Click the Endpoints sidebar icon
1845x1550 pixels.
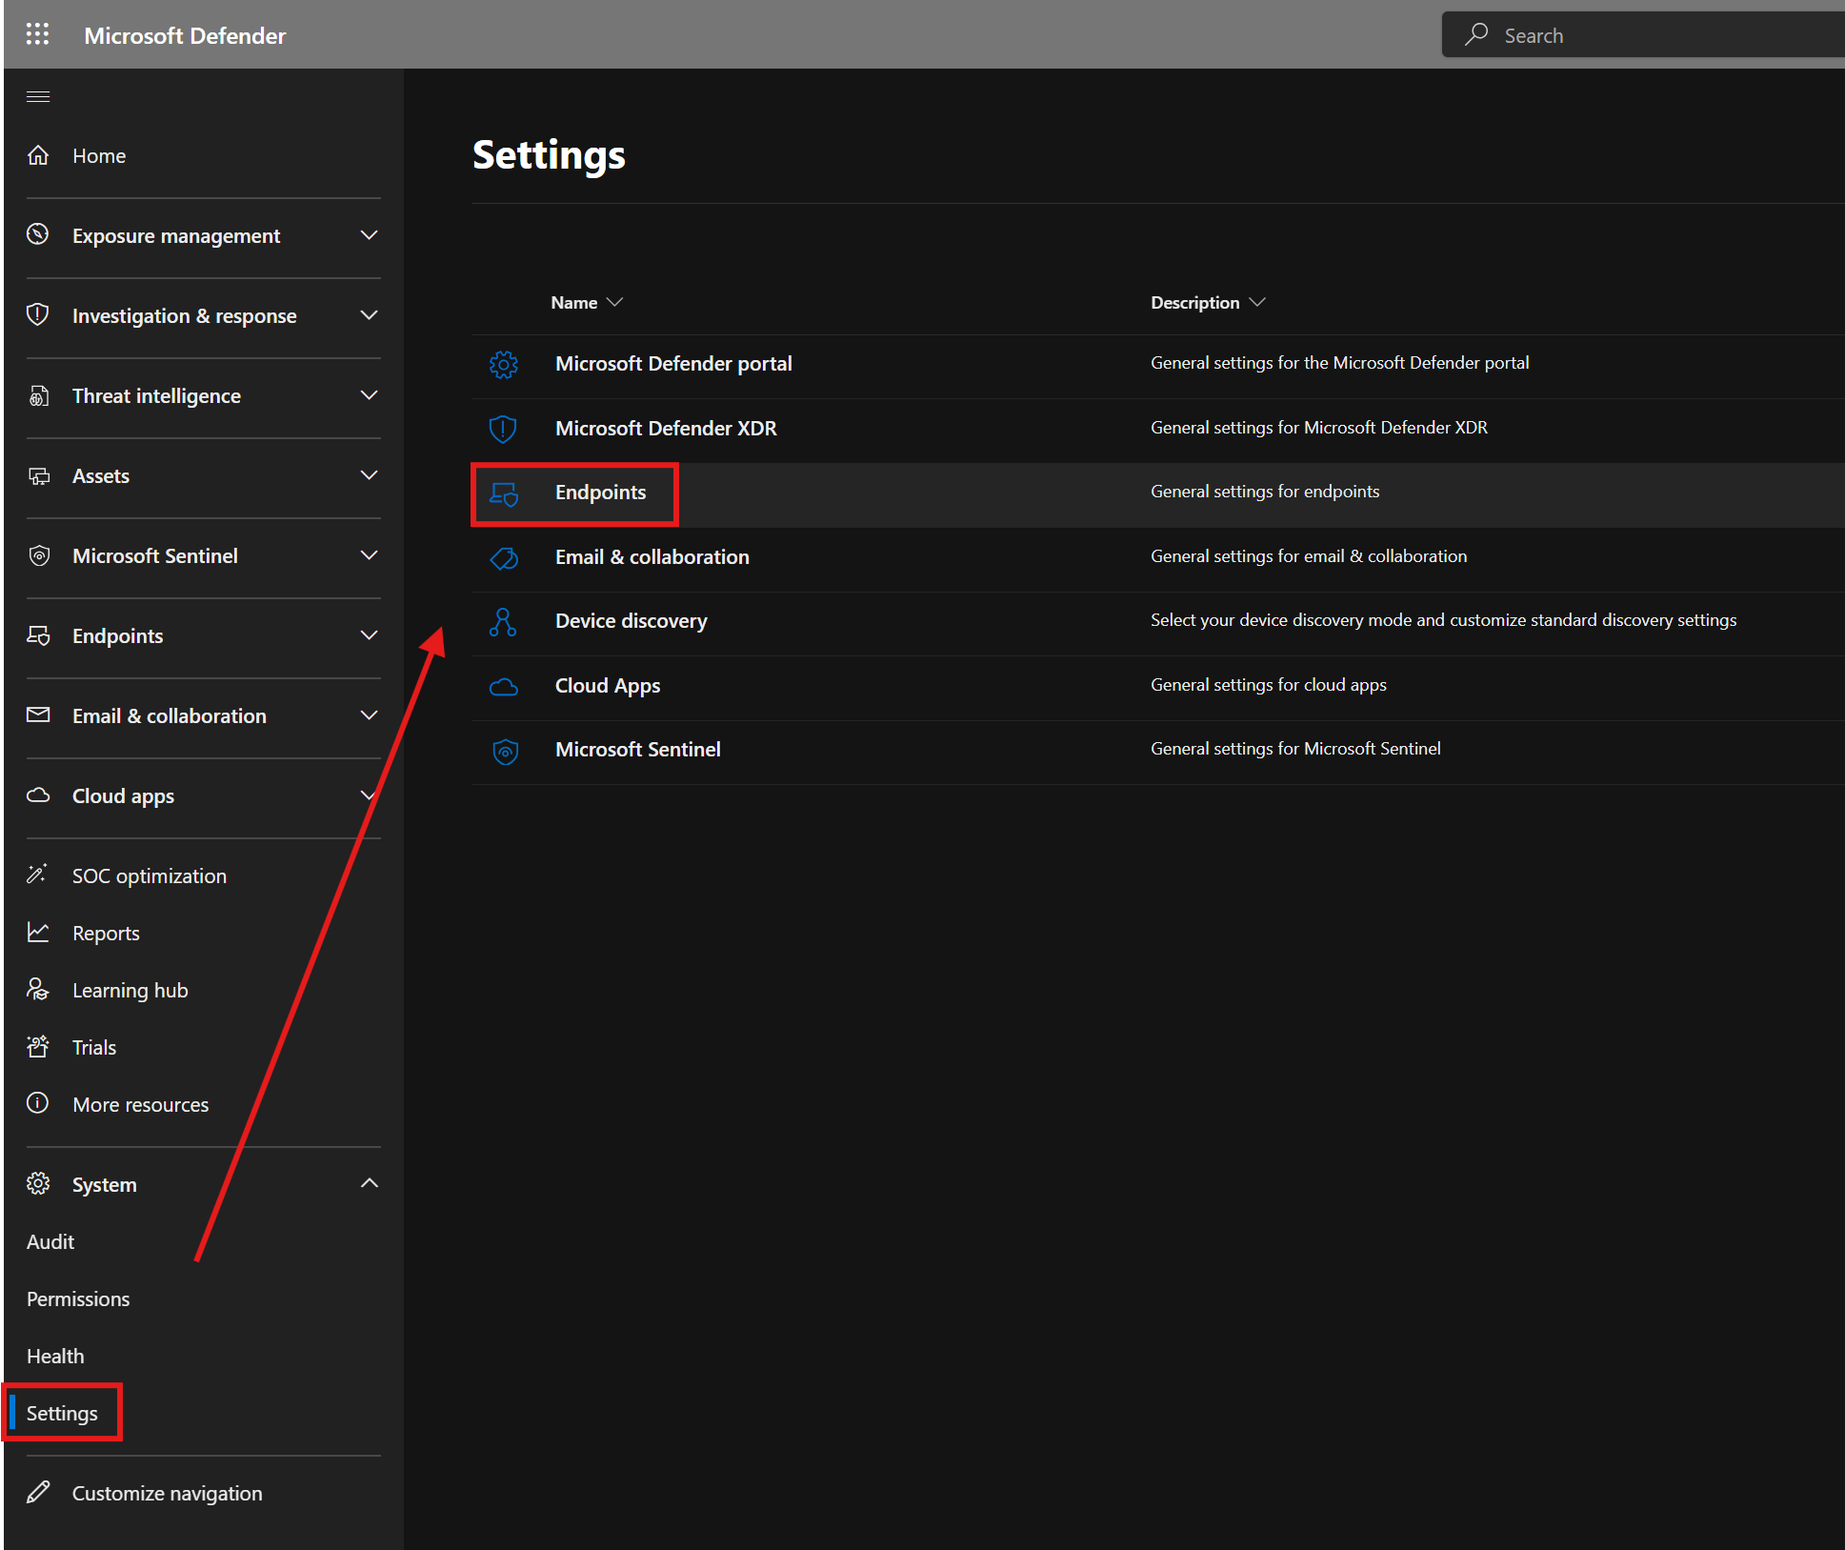pyautogui.click(x=38, y=634)
